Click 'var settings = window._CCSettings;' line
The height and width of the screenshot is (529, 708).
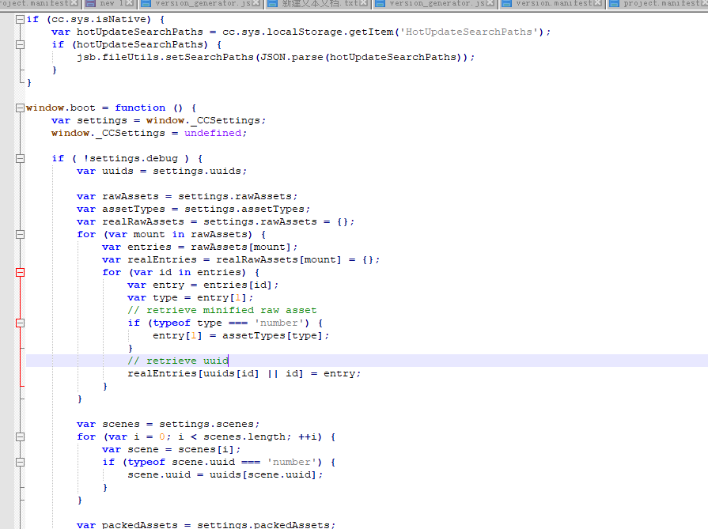coord(158,120)
